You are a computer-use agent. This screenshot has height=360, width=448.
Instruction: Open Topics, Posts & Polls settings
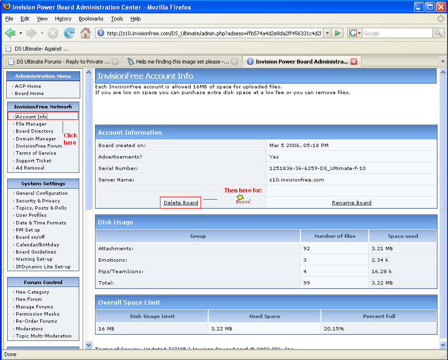click(41, 208)
